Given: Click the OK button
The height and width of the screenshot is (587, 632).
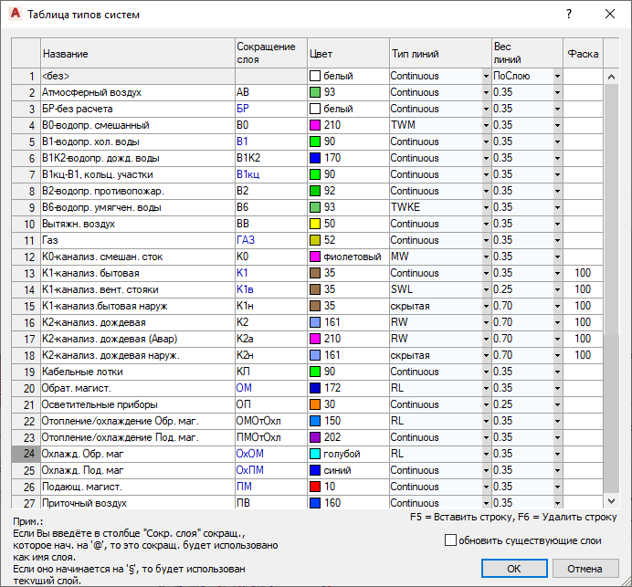Looking at the screenshot, I should [x=514, y=568].
